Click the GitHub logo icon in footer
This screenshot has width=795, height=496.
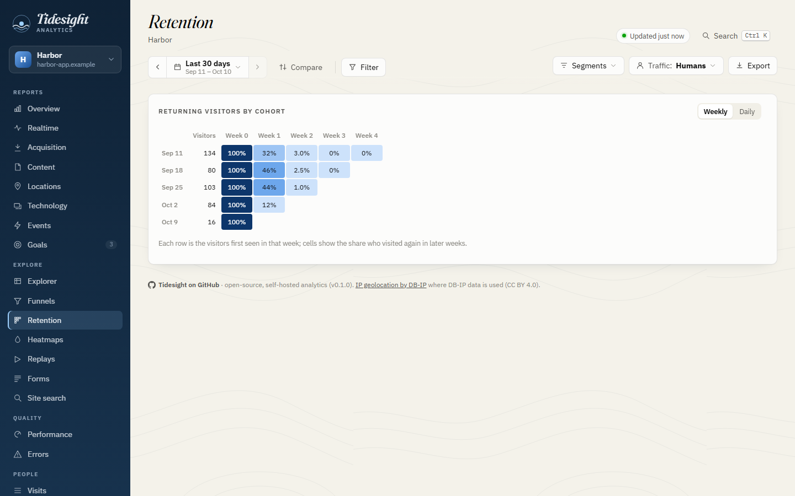[152, 285]
